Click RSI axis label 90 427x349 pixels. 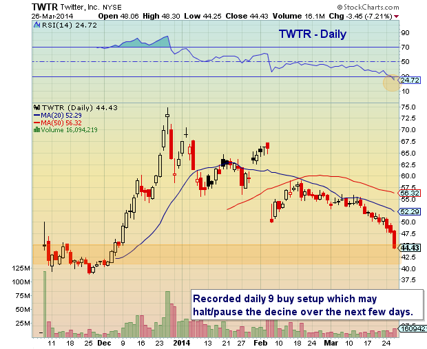(406, 33)
